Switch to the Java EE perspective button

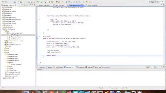[x=160, y=2]
